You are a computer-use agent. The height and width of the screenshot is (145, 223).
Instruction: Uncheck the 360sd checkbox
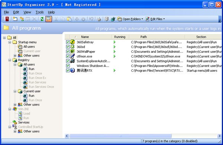[x=68, y=47]
